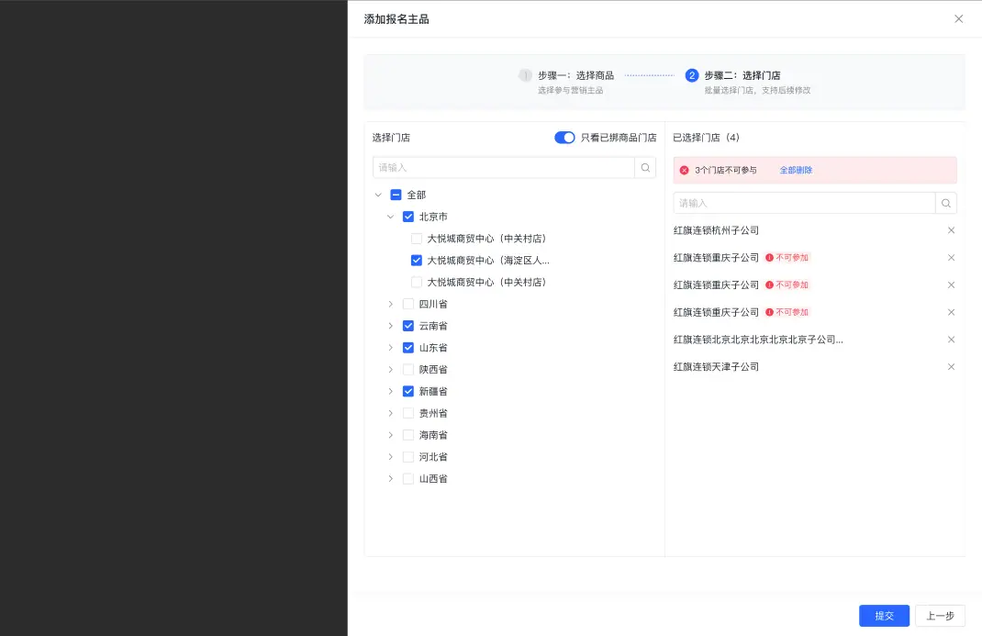Screen dimensions: 982x636
Task: Remove 红旗连锁天津子公司 with its X icon
Action: pos(951,367)
